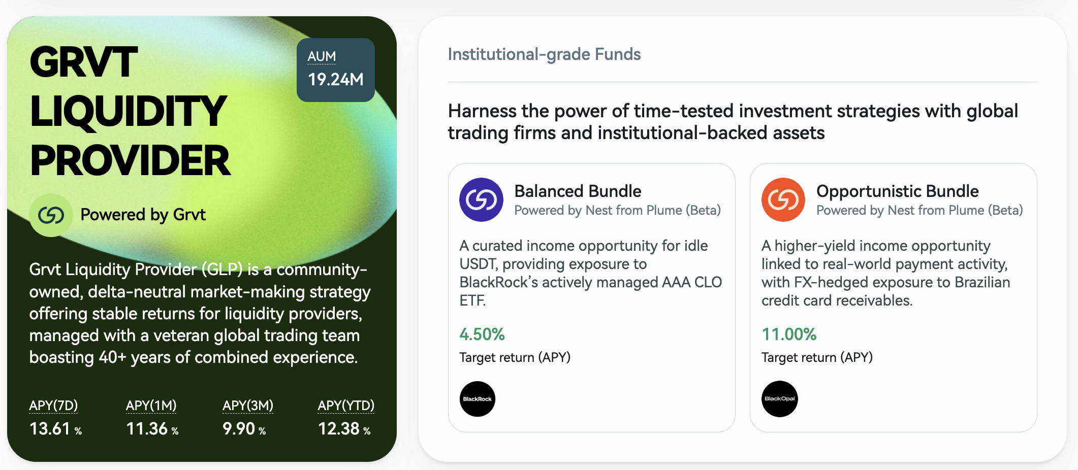Click the Opportunistic Bundle description paragraph

pos(885,273)
